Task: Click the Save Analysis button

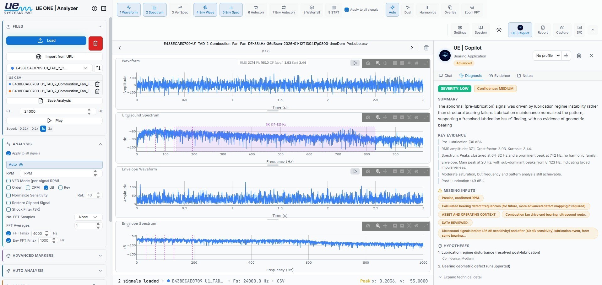Action: click(x=54, y=100)
